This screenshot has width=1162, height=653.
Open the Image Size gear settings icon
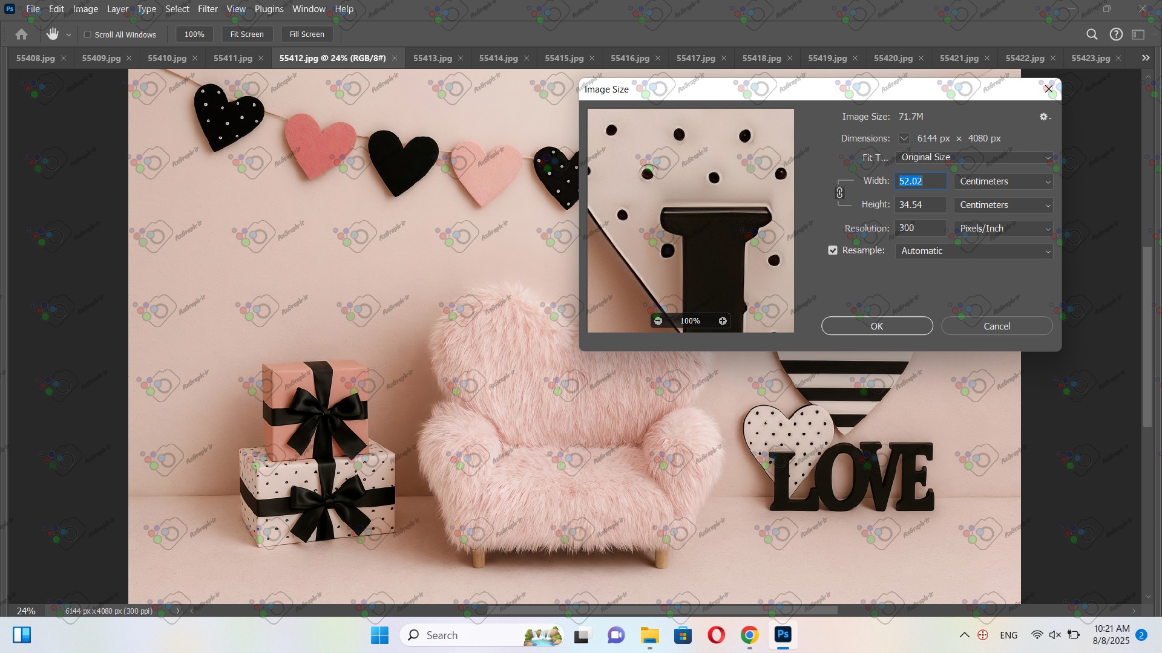click(x=1044, y=117)
